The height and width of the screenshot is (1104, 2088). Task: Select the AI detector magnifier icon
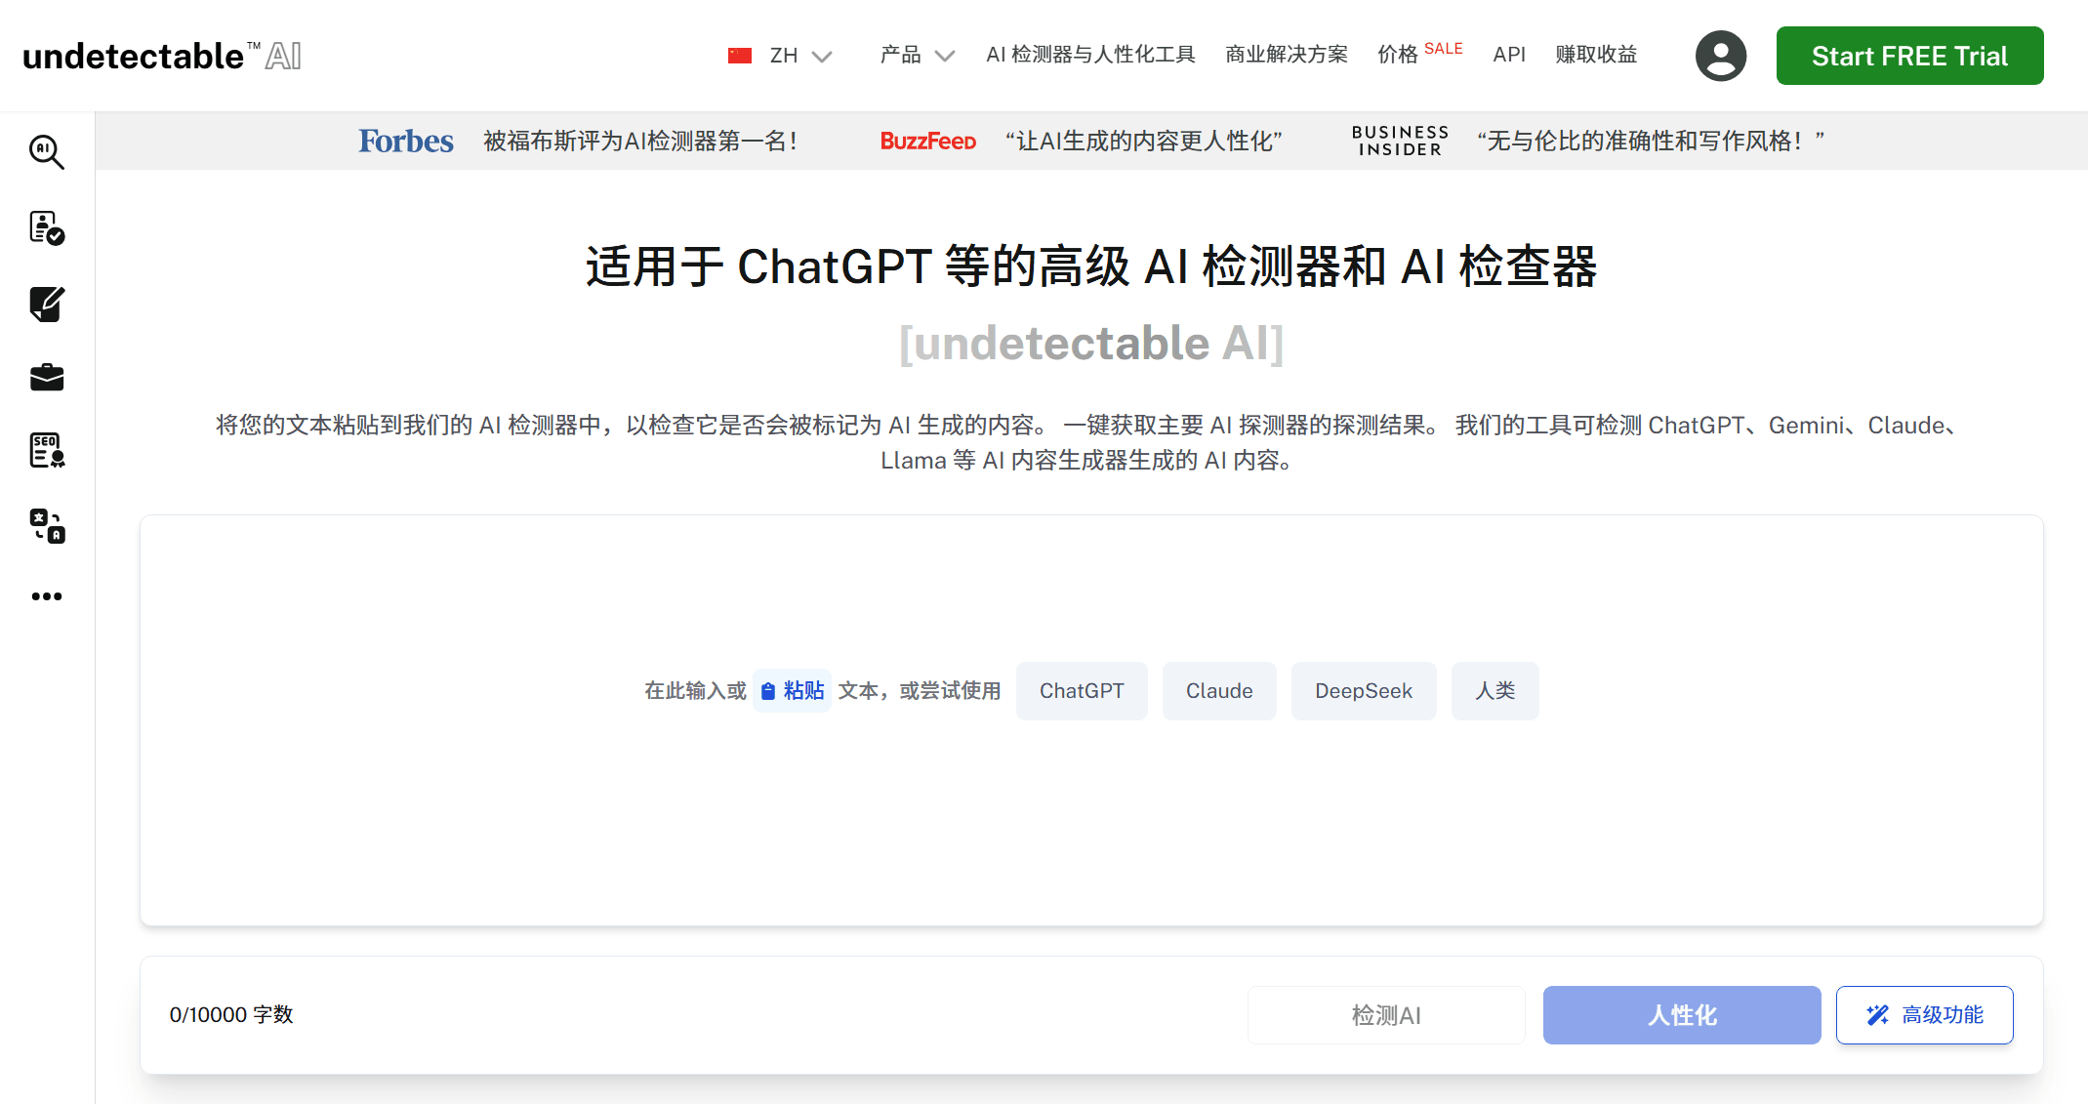pos(46,153)
